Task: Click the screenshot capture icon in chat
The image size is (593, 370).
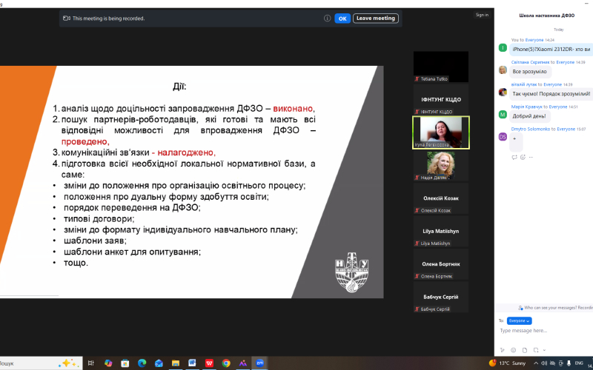Action: [x=536, y=350]
